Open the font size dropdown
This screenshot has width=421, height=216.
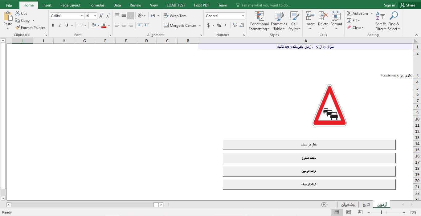(95, 16)
